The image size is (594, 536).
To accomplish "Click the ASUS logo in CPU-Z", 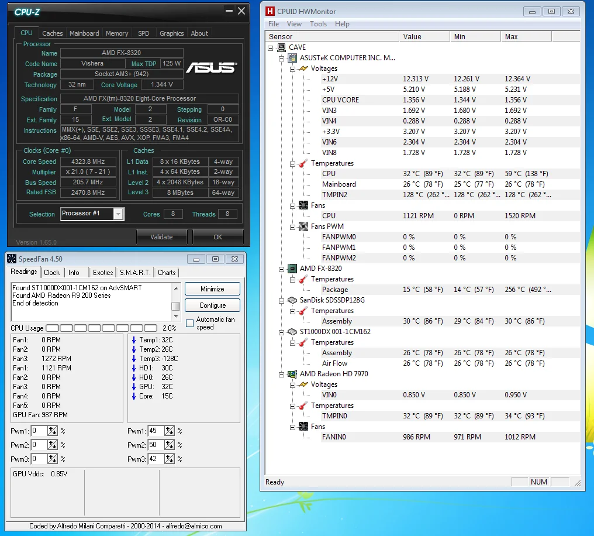I will (212, 67).
